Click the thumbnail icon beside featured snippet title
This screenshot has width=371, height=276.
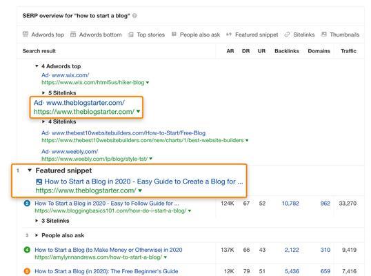(39, 181)
